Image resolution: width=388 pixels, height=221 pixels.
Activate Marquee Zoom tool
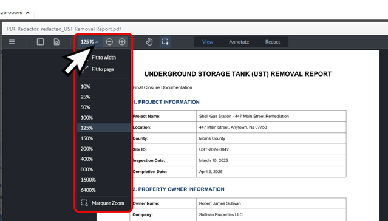(x=103, y=203)
